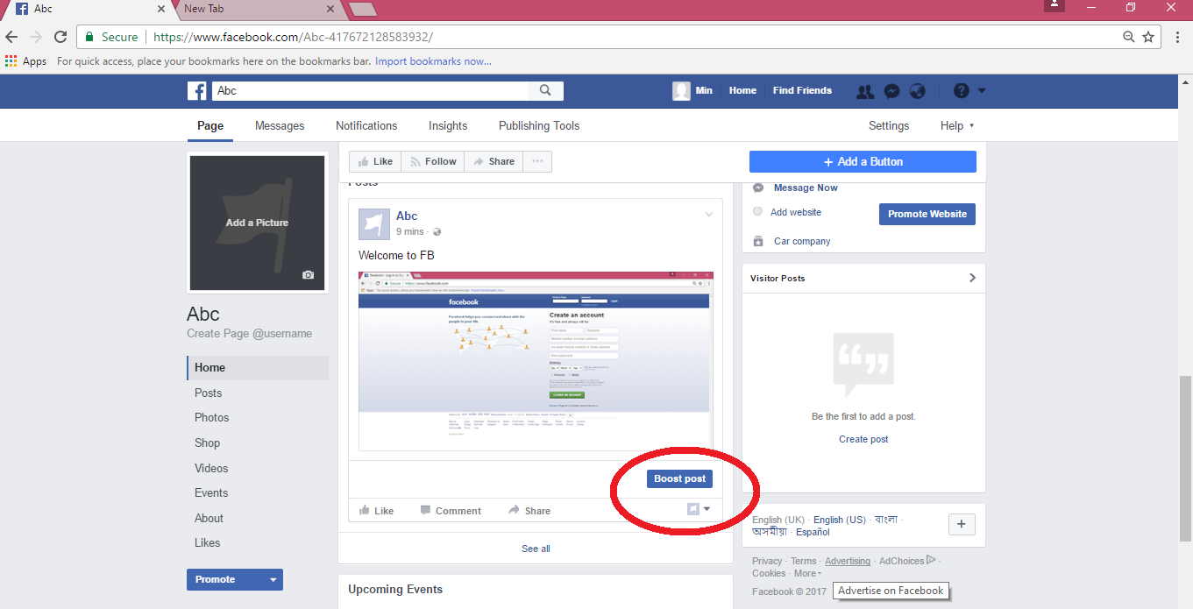
Task: Open the Promote button dropdown arrow
Action: click(273, 579)
